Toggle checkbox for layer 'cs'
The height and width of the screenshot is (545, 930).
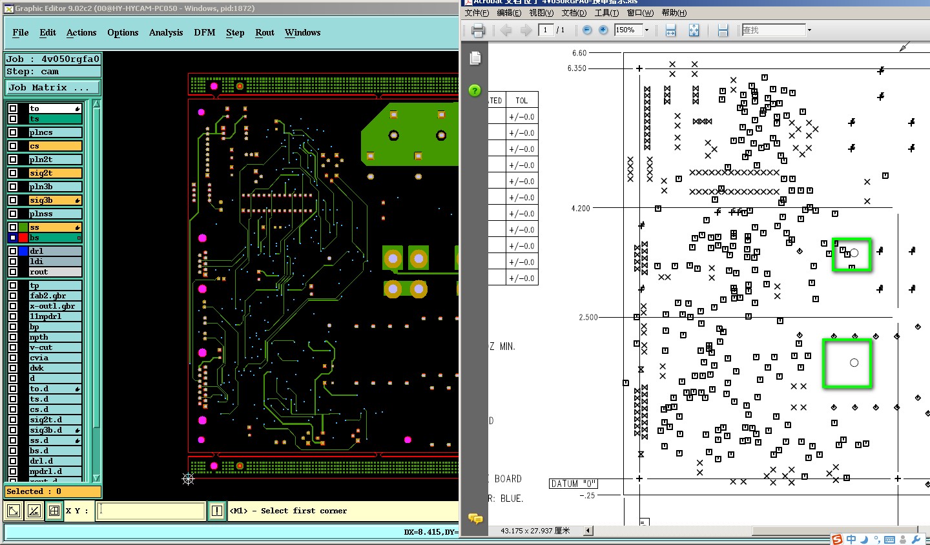tap(13, 146)
